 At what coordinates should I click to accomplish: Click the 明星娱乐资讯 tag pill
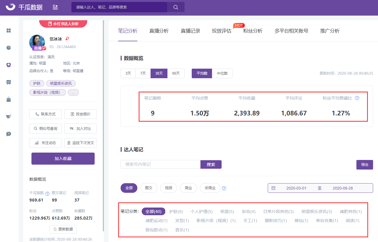pyautogui.click(x=61, y=83)
